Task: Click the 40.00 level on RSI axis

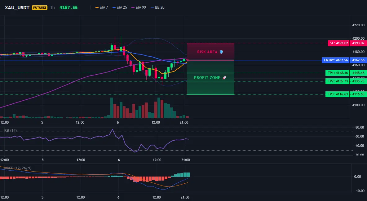Action: pyautogui.click(x=360, y=146)
